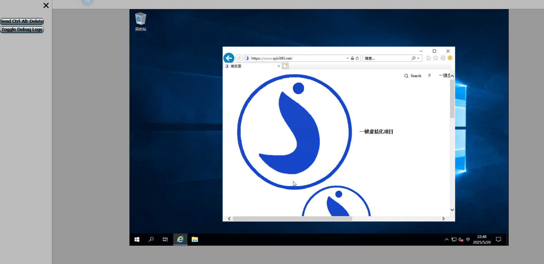Click the vertical scrollbar up arrow

[452, 76]
